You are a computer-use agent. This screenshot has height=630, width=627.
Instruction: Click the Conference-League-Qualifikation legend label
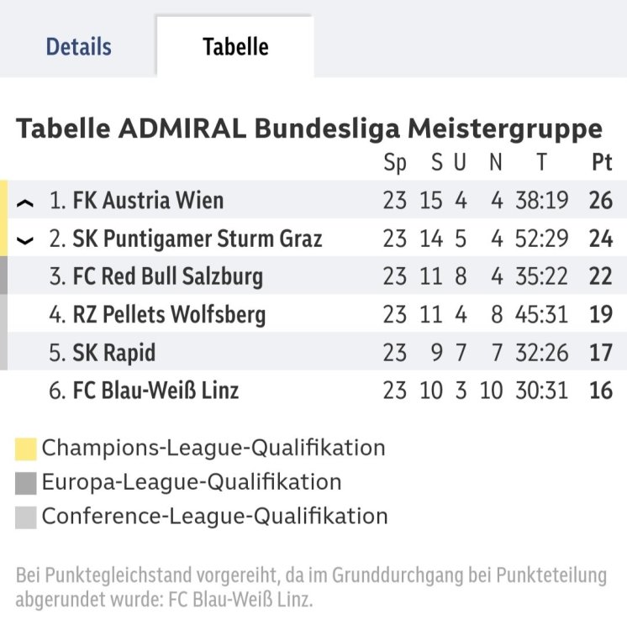pos(214,516)
